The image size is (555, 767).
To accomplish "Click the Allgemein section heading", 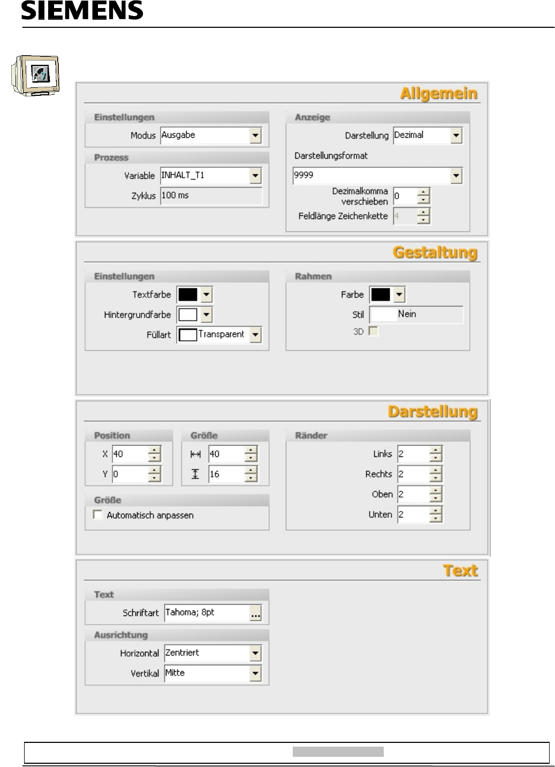I will (439, 94).
